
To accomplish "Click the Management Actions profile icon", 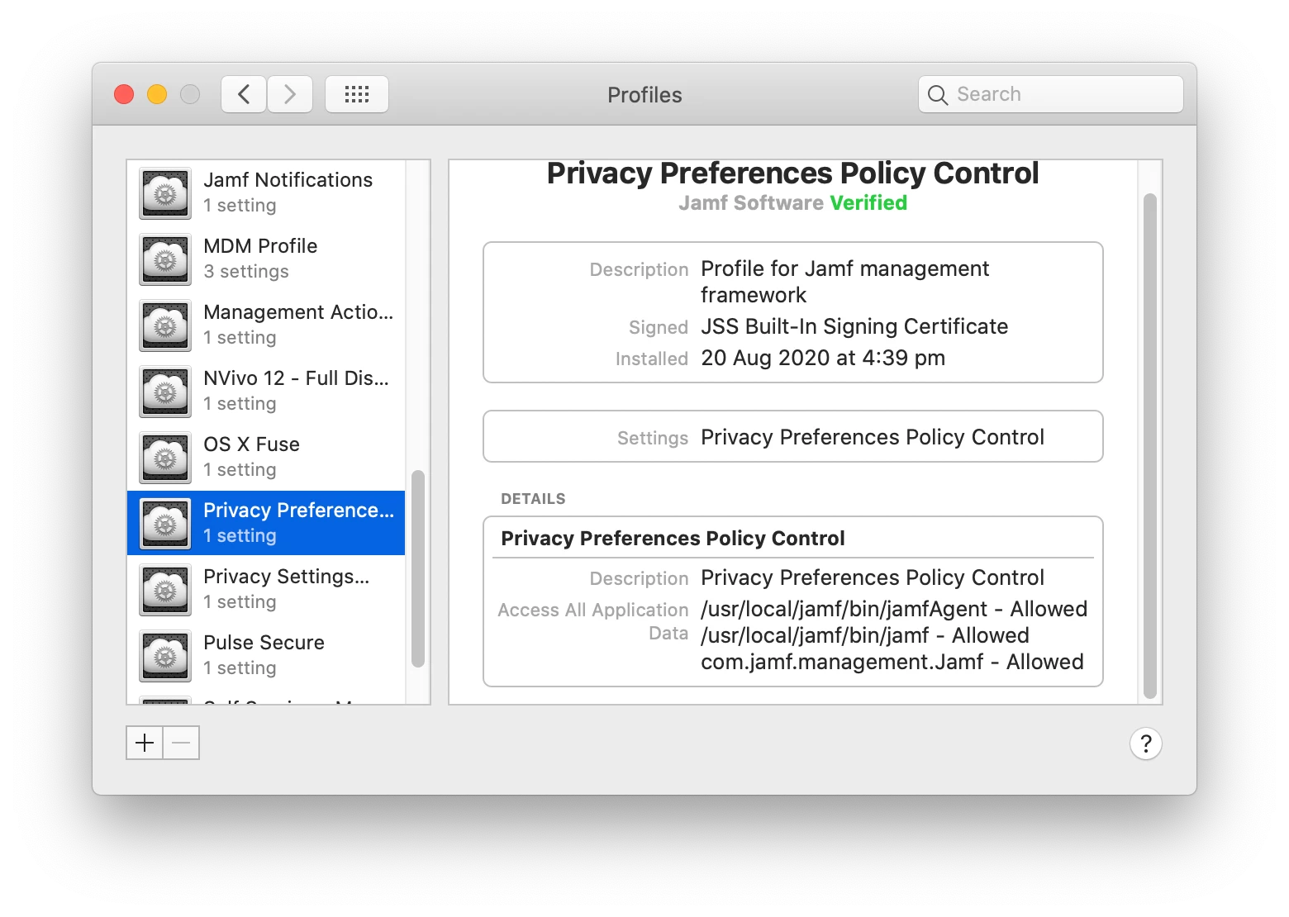I will point(165,325).
